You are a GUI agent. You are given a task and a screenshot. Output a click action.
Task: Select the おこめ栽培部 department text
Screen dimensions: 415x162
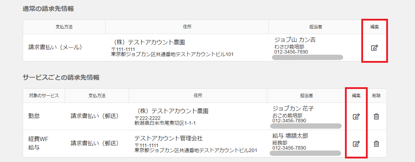287,116
